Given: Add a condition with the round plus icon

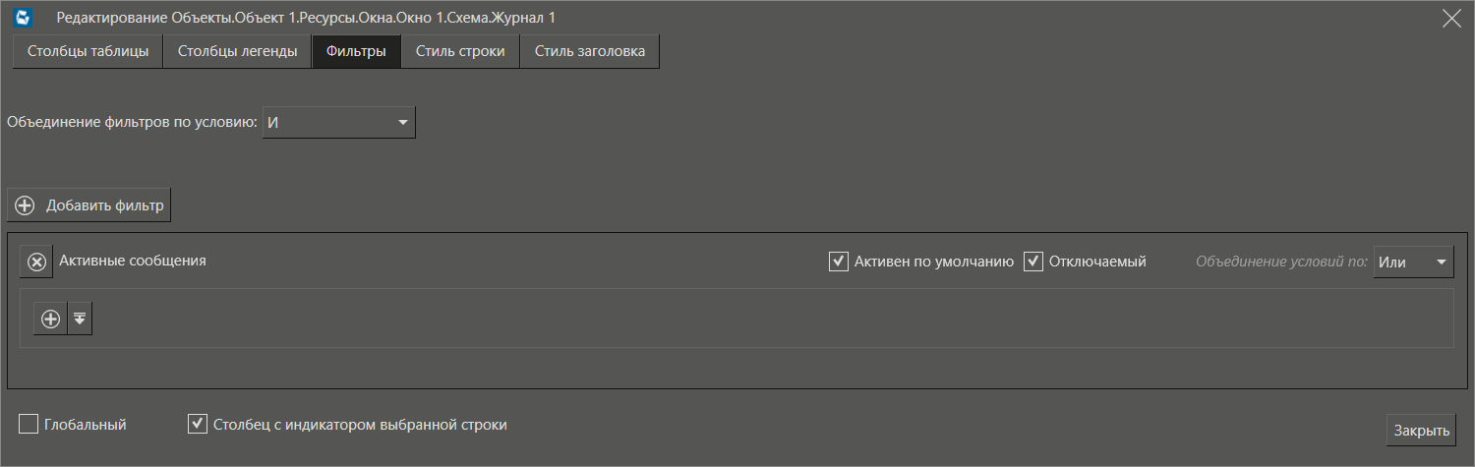Looking at the screenshot, I should click(50, 319).
